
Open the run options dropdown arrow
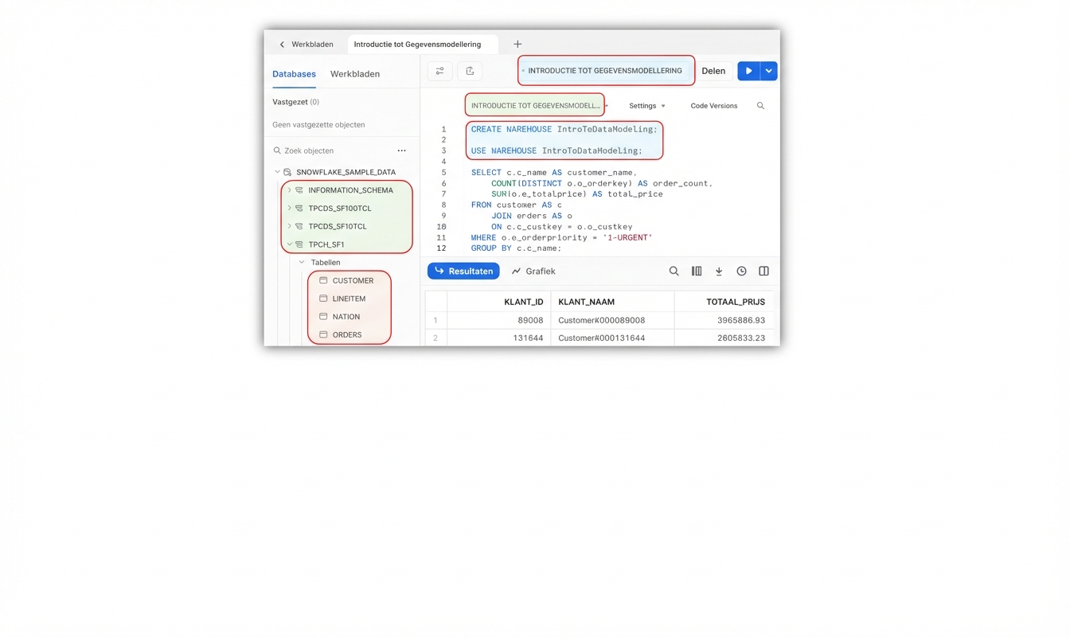(x=768, y=71)
